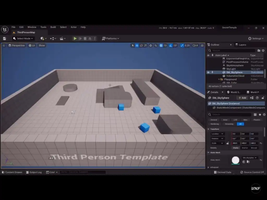Click the Stop simulation square button

(x=85, y=39)
